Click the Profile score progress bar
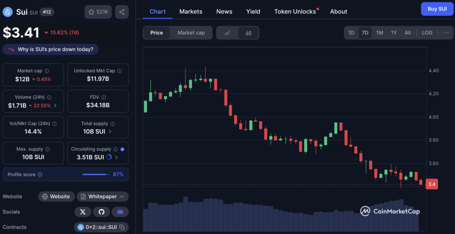 (96, 174)
